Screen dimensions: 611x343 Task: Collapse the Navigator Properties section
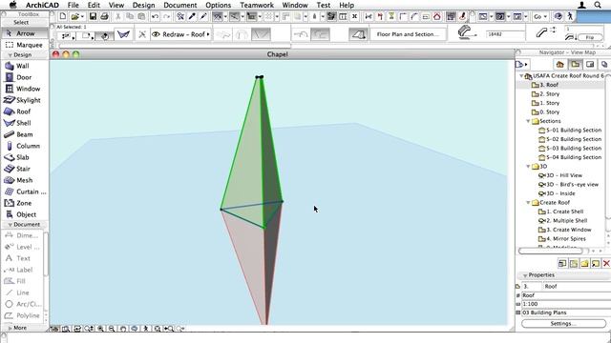point(525,275)
